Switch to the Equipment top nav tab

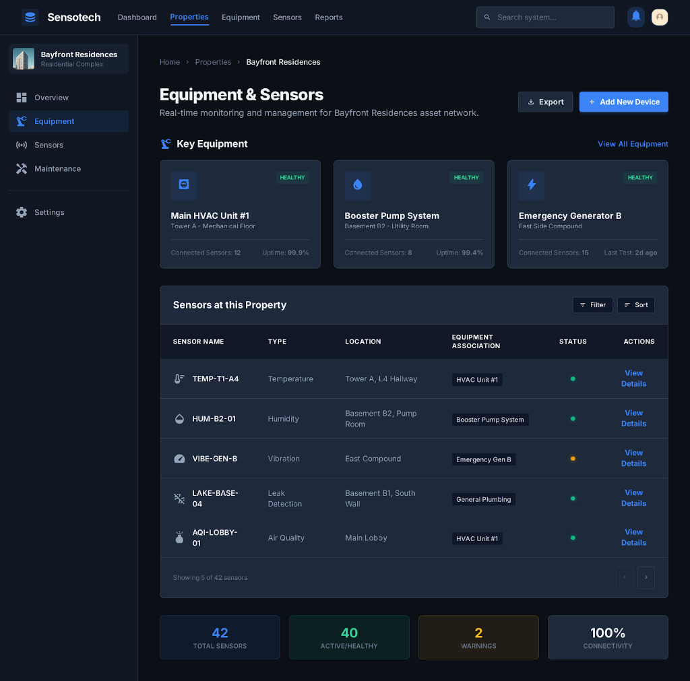click(241, 17)
